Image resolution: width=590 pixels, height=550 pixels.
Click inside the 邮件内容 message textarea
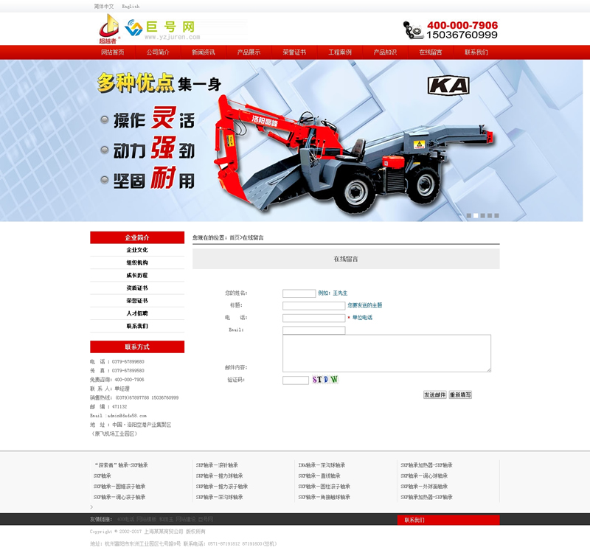click(x=386, y=353)
